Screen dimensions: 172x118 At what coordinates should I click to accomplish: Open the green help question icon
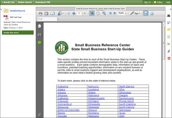[40, 43]
